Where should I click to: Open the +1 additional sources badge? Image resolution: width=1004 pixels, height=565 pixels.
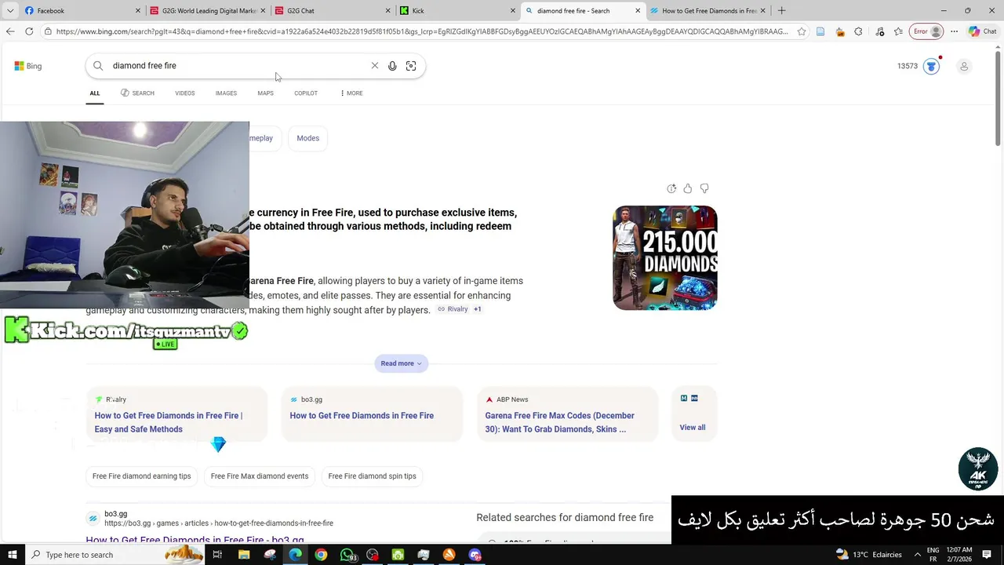[477, 309]
